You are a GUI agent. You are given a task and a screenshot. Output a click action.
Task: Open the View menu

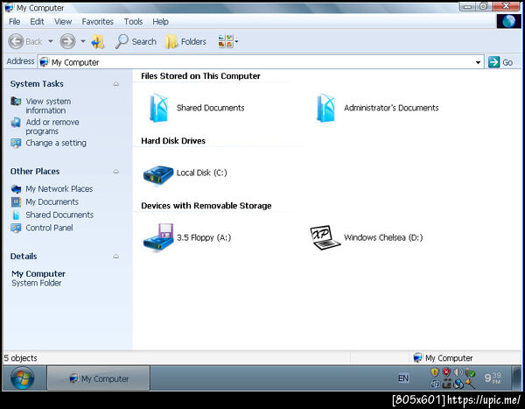tap(63, 22)
